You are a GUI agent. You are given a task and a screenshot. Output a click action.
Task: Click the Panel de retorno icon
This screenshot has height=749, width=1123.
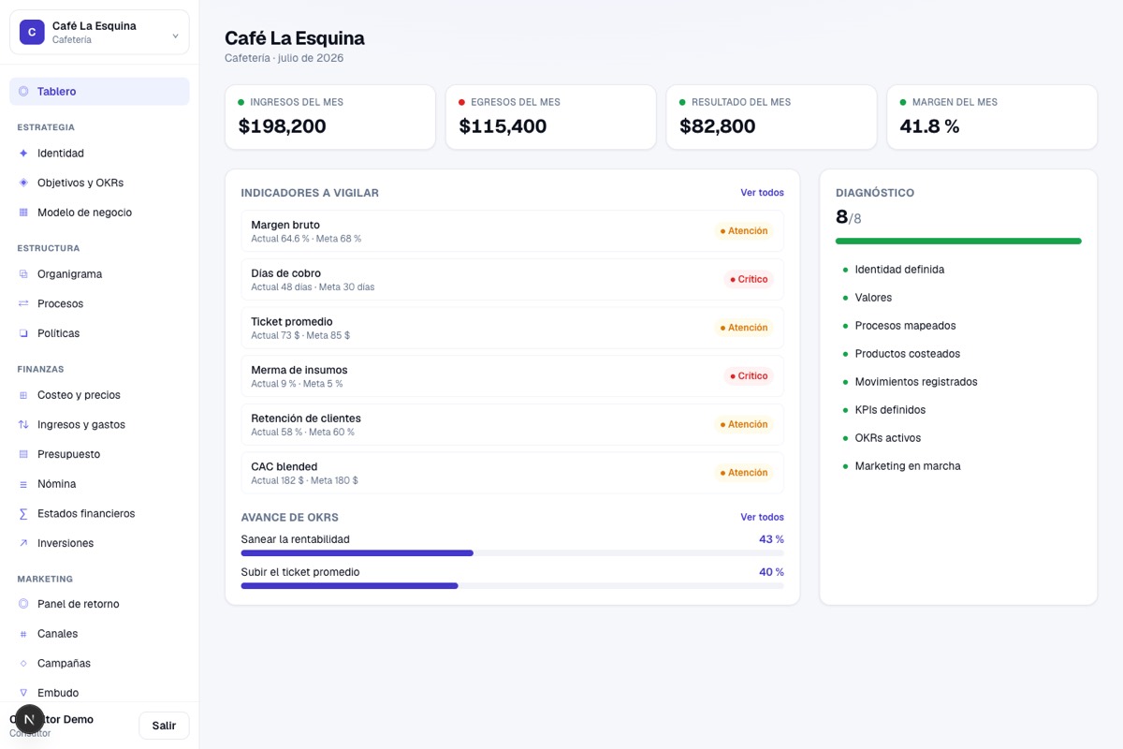23,604
